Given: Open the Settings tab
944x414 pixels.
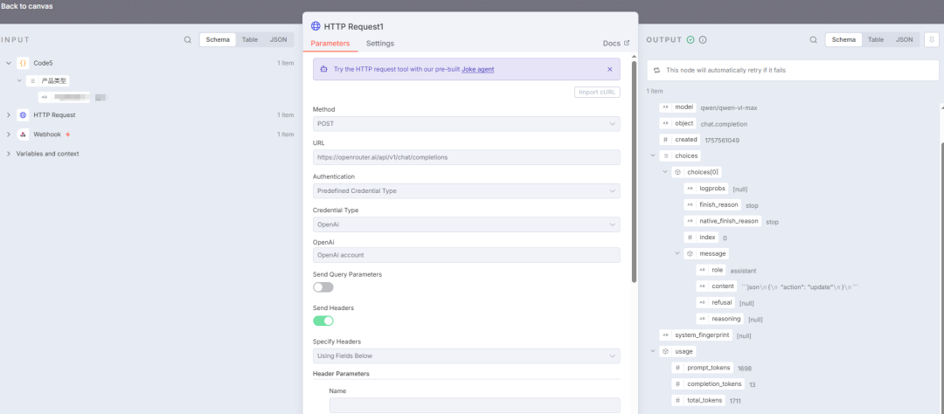Looking at the screenshot, I should pos(380,44).
